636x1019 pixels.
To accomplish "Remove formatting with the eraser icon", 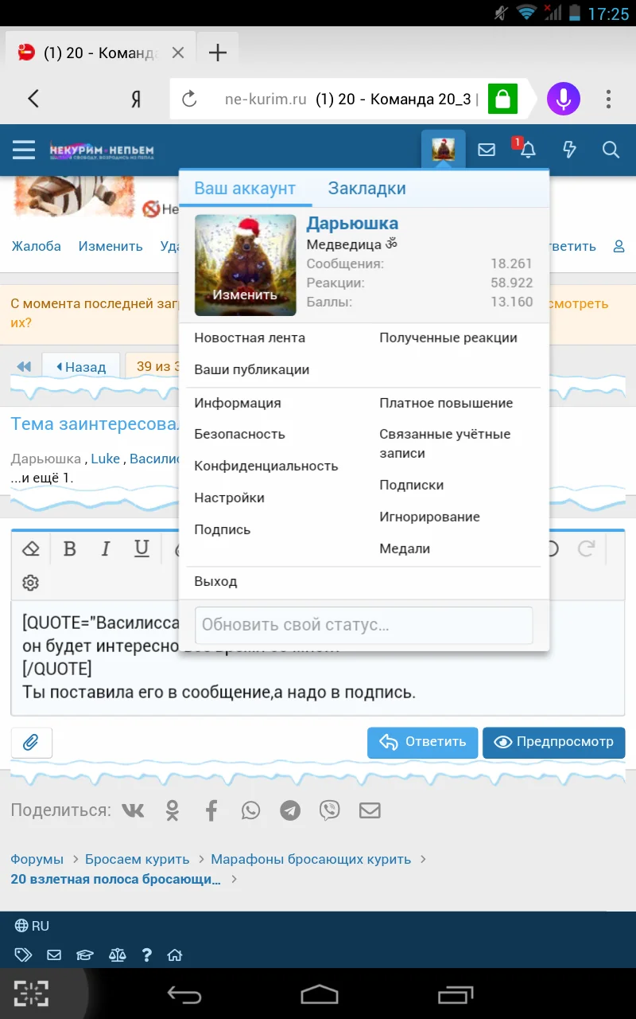I will (31, 549).
